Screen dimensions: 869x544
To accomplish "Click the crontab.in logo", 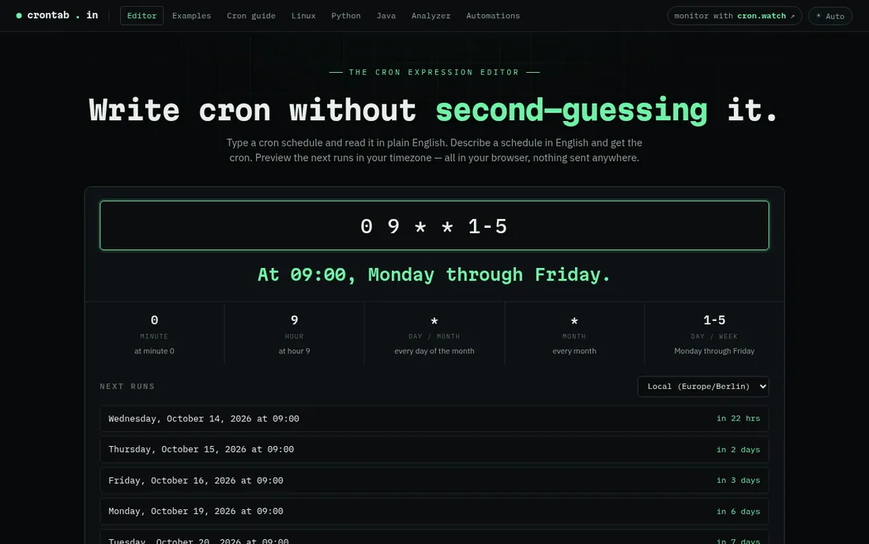I will click(x=57, y=16).
